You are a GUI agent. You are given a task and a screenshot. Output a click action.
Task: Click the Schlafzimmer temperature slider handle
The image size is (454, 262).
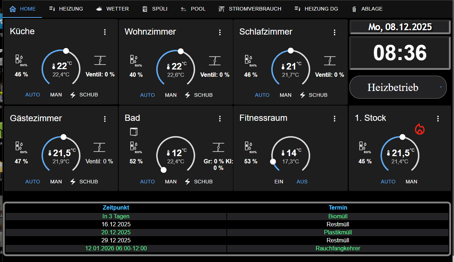click(291, 51)
